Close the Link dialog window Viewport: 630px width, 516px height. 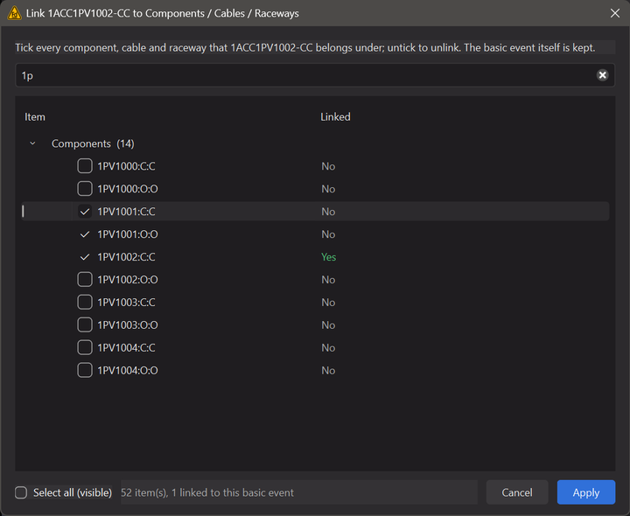click(615, 13)
